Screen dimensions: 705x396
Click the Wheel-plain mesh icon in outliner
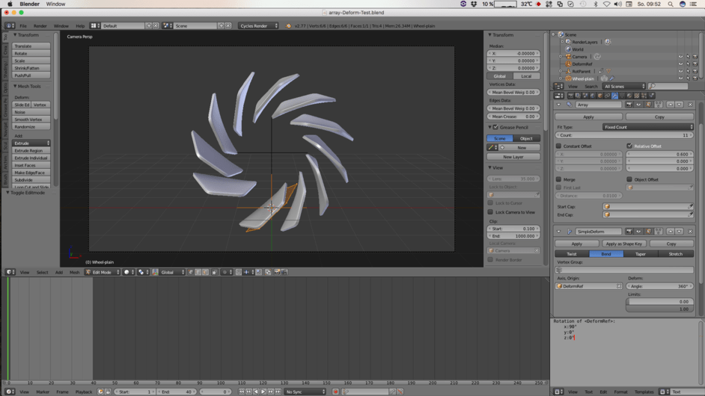(569, 78)
